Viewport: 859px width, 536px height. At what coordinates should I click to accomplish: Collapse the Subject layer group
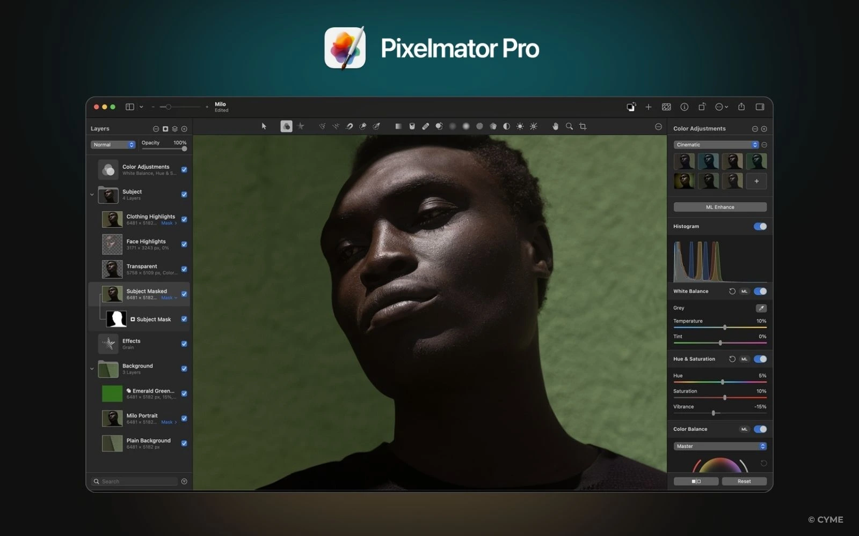point(92,195)
